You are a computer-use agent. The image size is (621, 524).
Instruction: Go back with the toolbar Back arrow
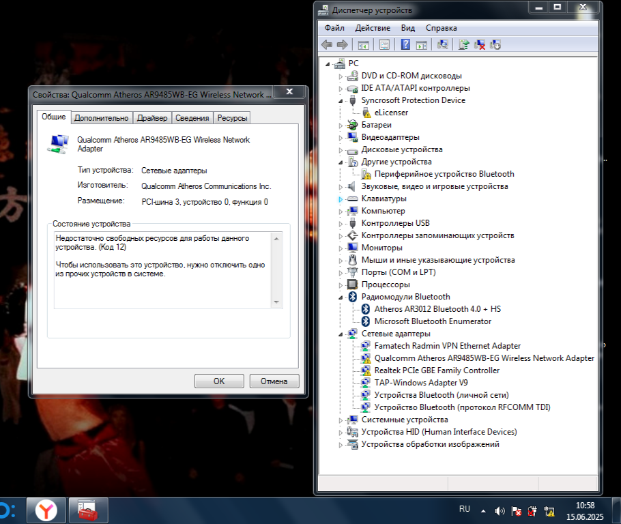(327, 45)
